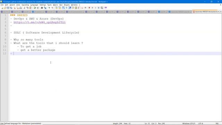
Task: Click line number 5 in margin
Action: point(5,29)
